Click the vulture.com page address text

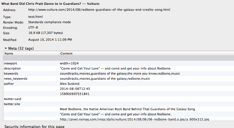pyautogui.click(x=99, y=10)
